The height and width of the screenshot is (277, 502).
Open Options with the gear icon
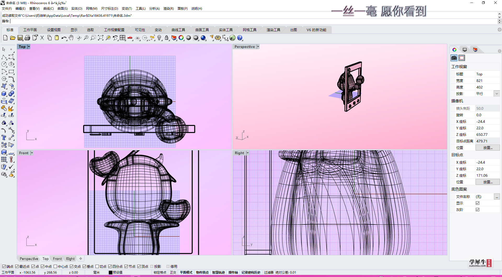tap(218, 38)
